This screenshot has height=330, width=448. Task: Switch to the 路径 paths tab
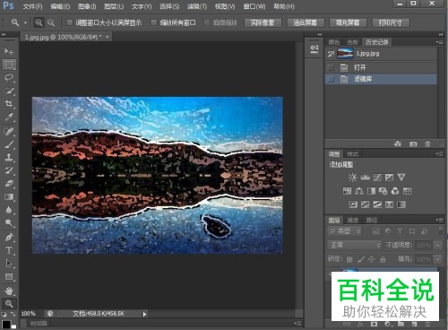click(x=372, y=221)
